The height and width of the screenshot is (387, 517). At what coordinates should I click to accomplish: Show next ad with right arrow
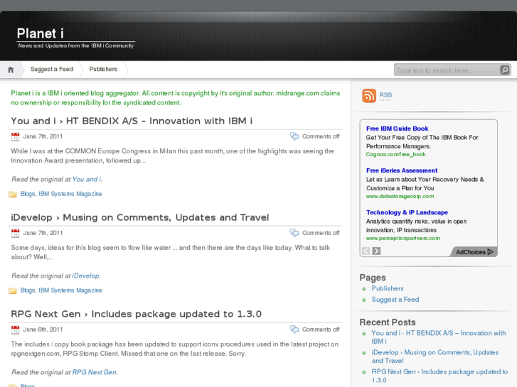(376, 251)
